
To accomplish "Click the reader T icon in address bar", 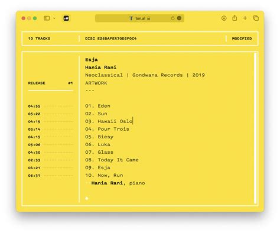I will 131,18.
